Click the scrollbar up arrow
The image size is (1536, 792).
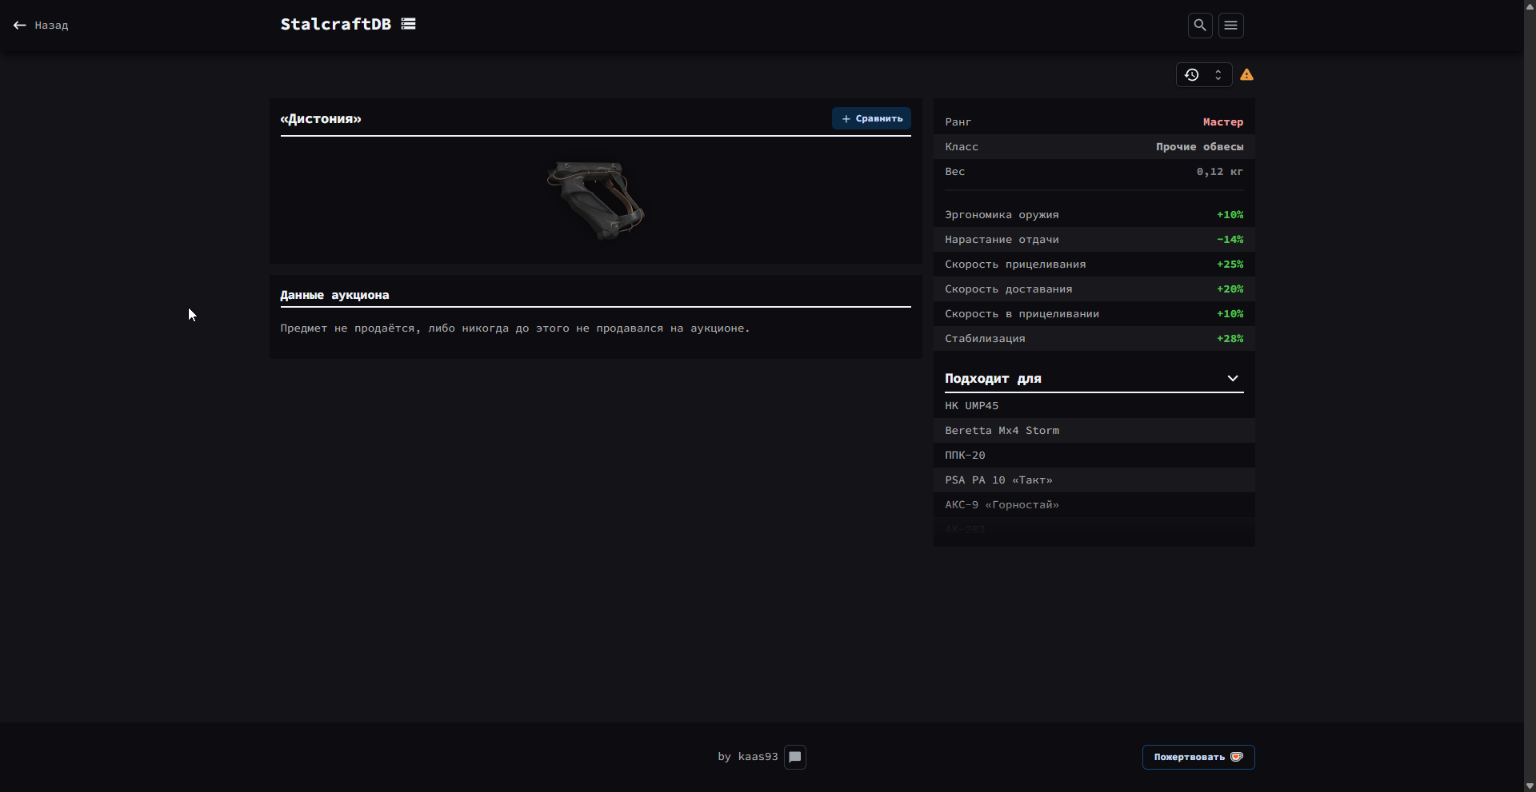click(x=1530, y=6)
